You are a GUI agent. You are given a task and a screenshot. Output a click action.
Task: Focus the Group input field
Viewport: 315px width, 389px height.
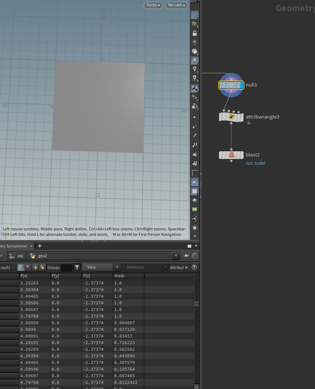[x=67, y=268]
